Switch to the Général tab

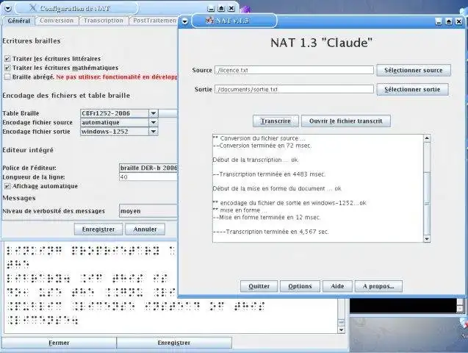pyautogui.click(x=19, y=21)
